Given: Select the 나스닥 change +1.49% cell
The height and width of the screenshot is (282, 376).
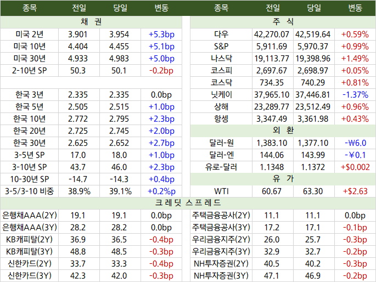Looking at the screenshot, I should coord(355,59).
